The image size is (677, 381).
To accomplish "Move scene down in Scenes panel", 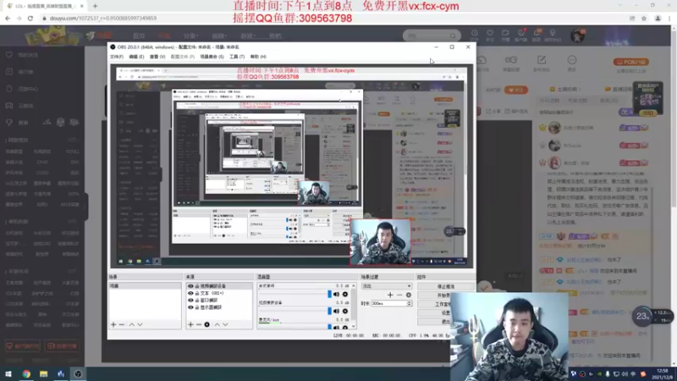I will 140,324.
